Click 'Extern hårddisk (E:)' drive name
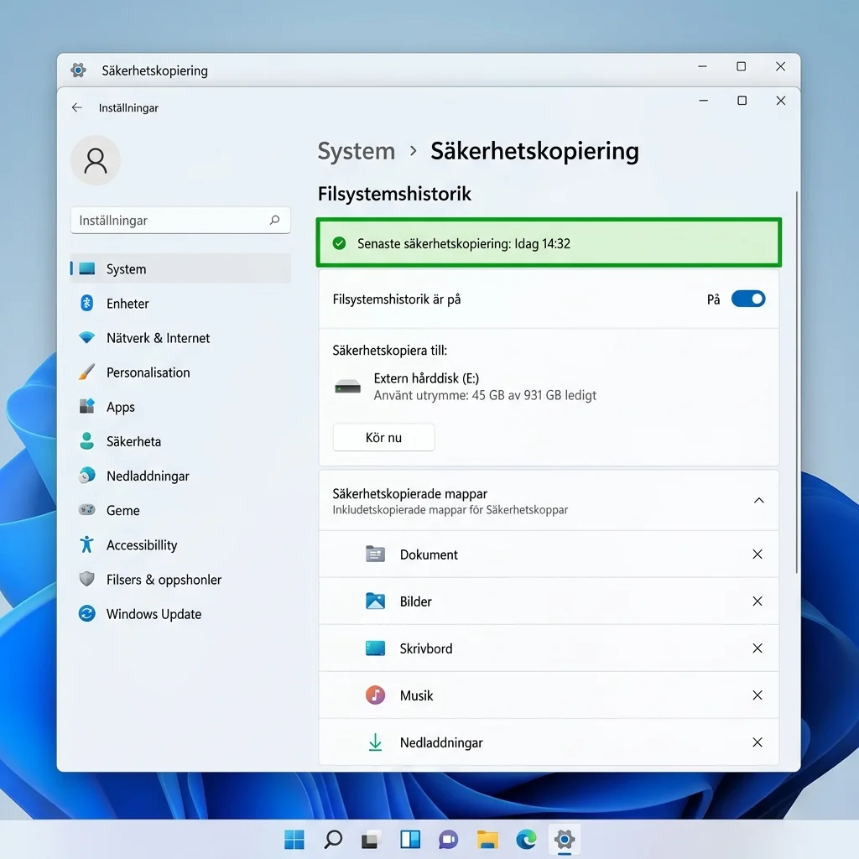Image resolution: width=859 pixels, height=859 pixels. coord(426,378)
